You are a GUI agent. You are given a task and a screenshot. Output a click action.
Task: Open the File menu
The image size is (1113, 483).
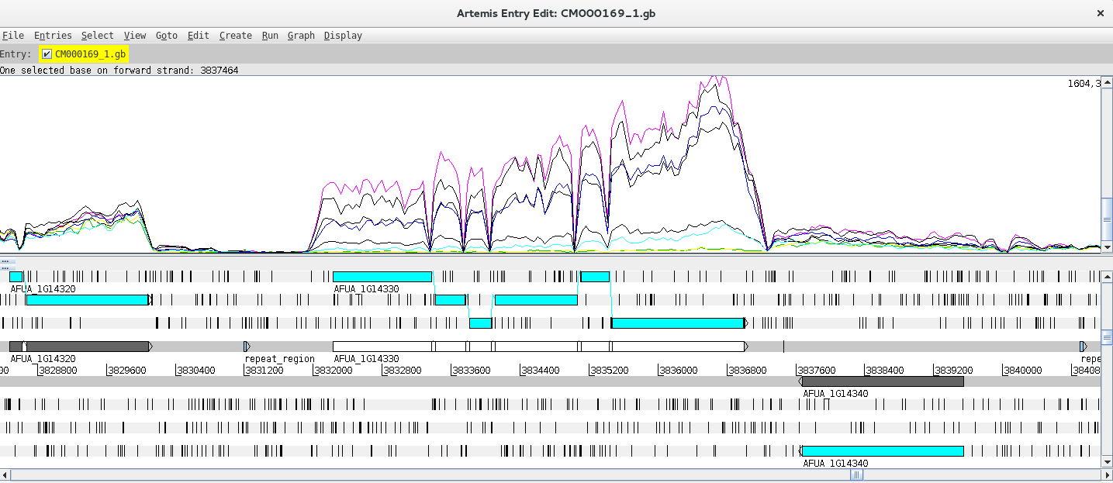[12, 36]
